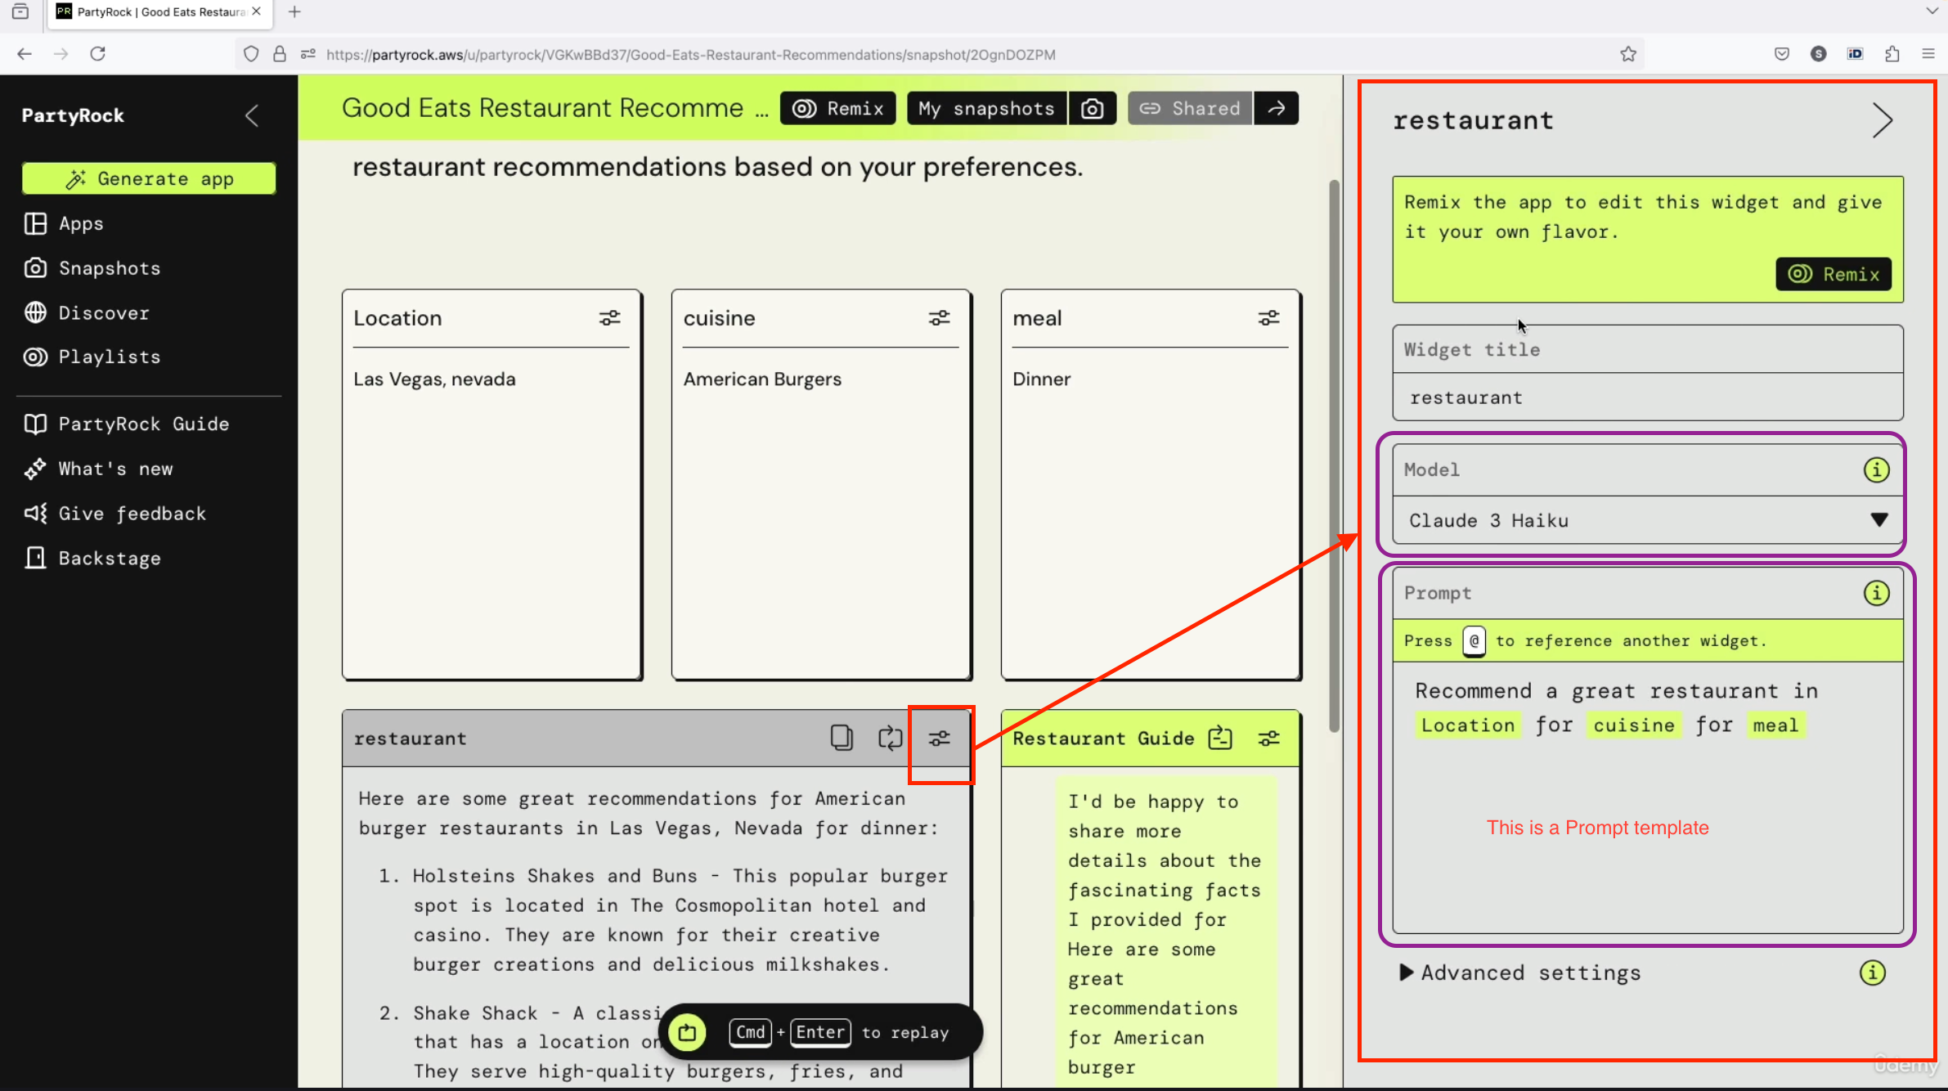Click Remix in the yellow panel notice
Screen dimensions: 1948x1091
(1834, 274)
